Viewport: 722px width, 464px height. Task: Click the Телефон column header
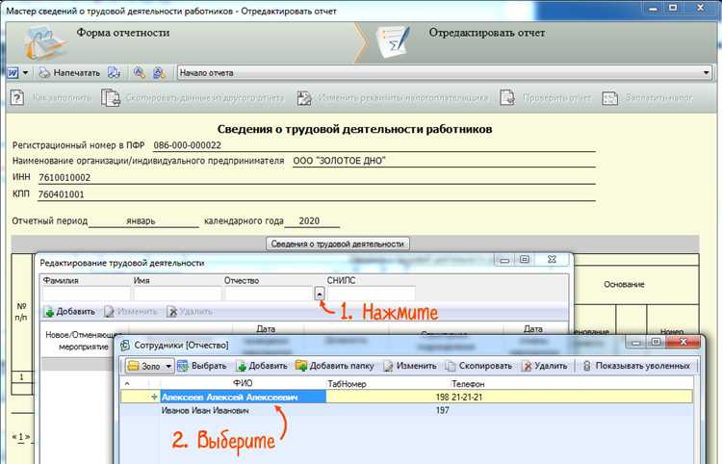tap(468, 383)
